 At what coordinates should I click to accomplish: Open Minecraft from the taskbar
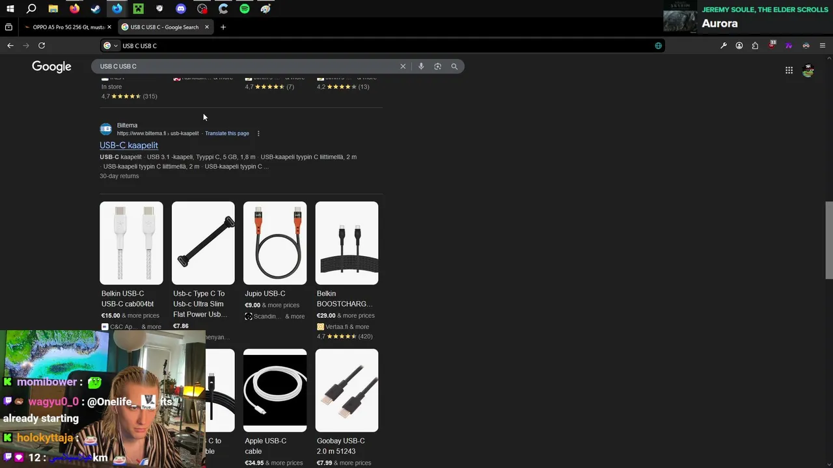click(138, 9)
